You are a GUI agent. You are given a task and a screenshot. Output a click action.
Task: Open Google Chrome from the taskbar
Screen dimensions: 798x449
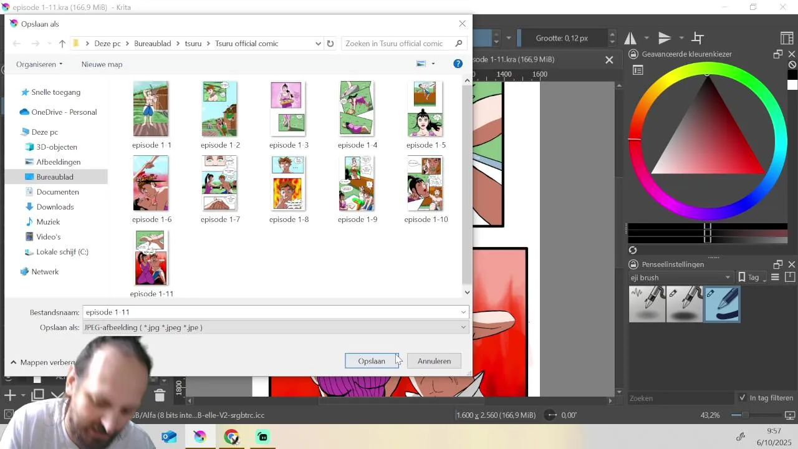[x=231, y=437]
